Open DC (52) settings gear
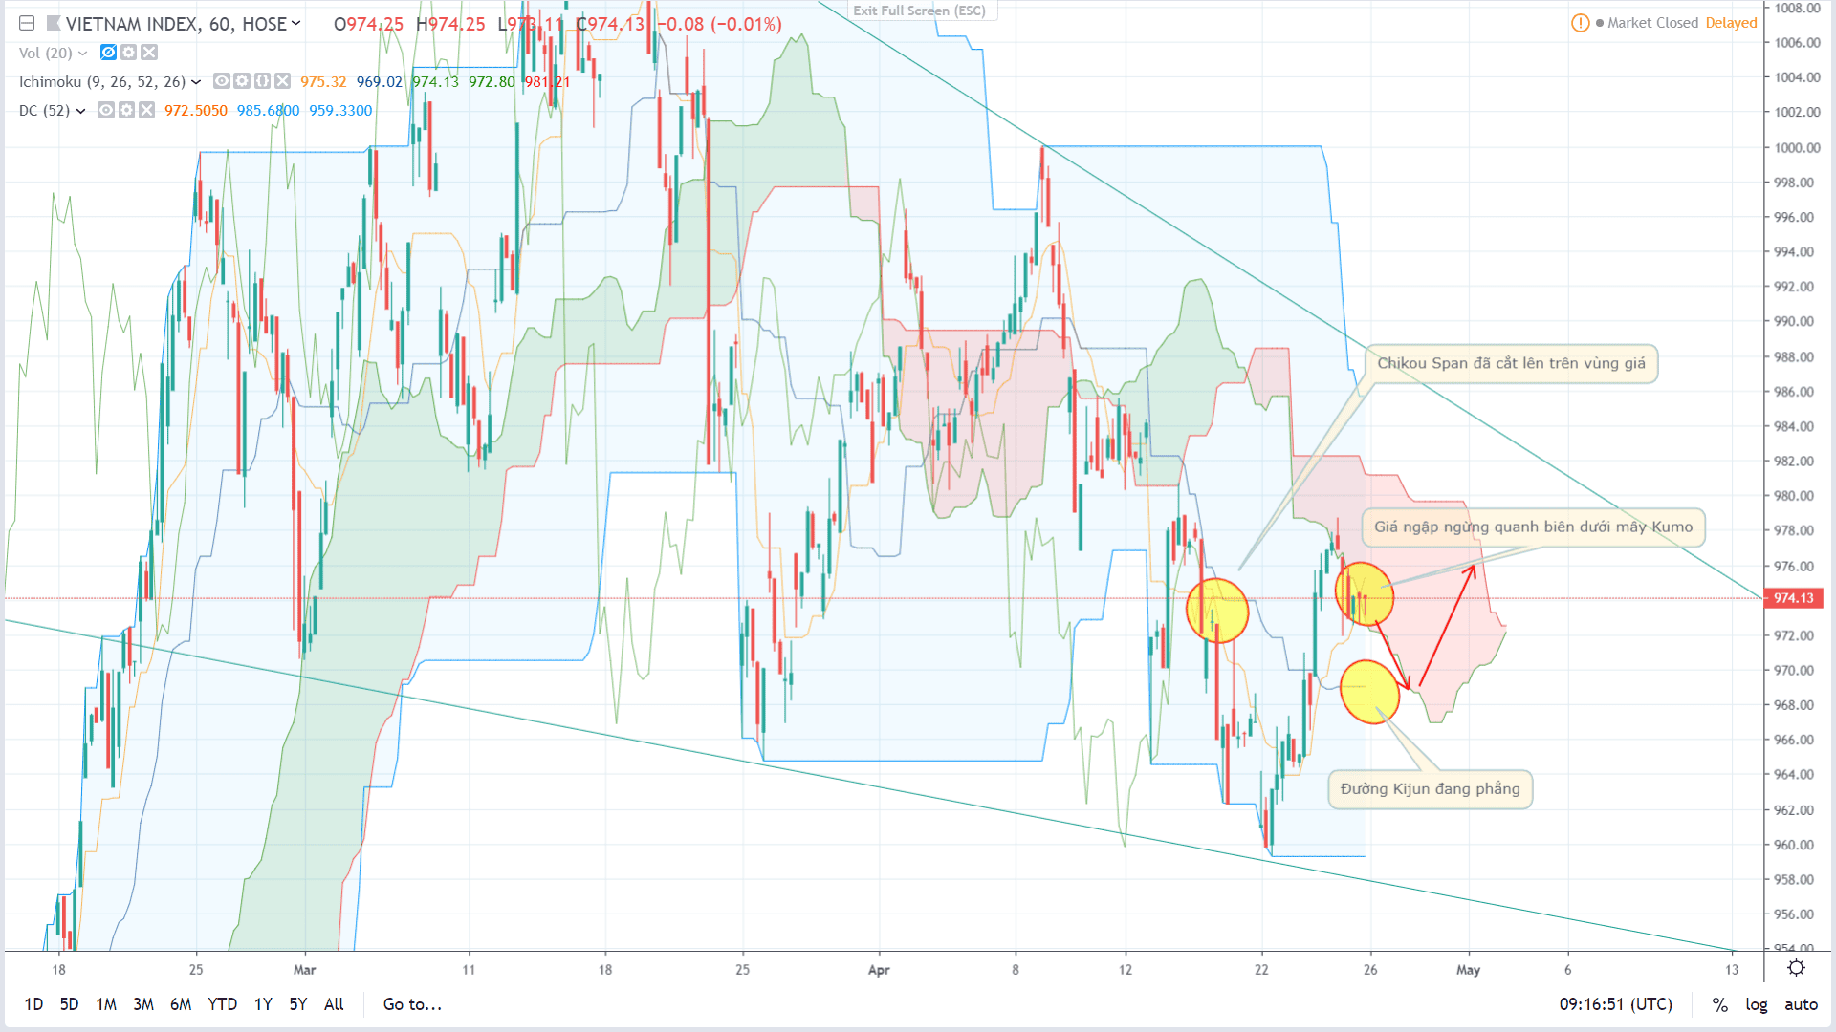The image size is (1836, 1032). point(126,110)
